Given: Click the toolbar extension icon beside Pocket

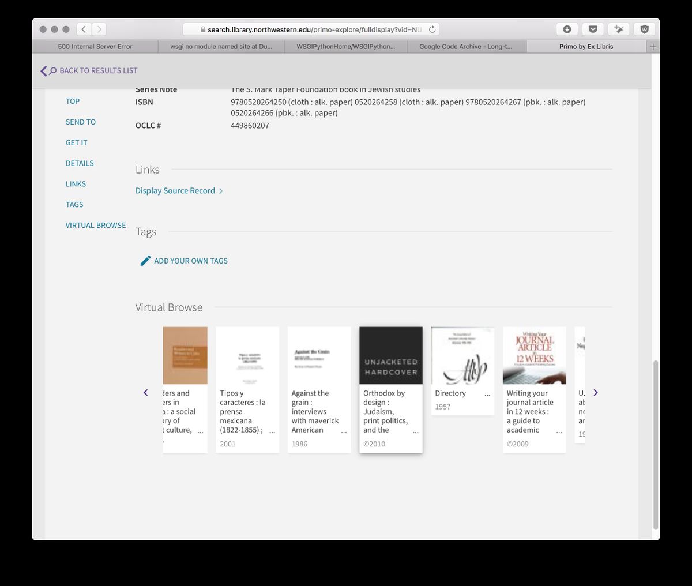Looking at the screenshot, I should point(619,29).
